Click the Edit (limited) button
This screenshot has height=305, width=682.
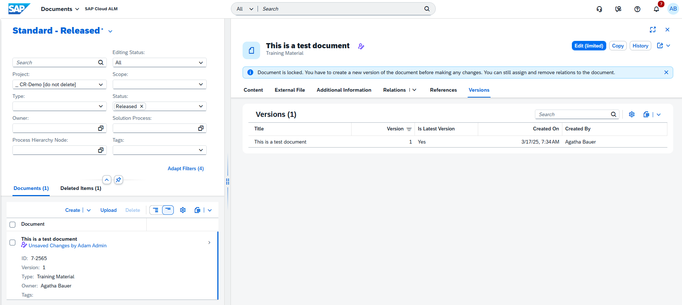pyautogui.click(x=588, y=46)
